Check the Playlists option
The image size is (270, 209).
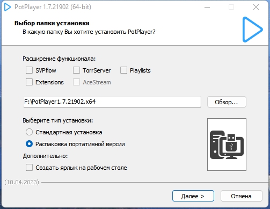click(123, 70)
